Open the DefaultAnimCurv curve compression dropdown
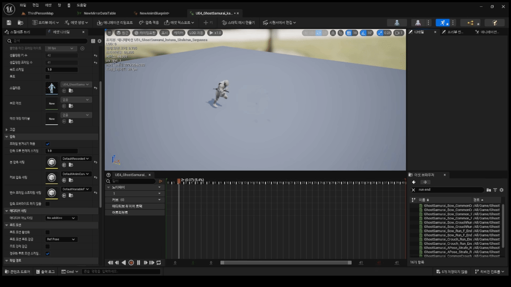This screenshot has width=511, height=287. [76, 174]
